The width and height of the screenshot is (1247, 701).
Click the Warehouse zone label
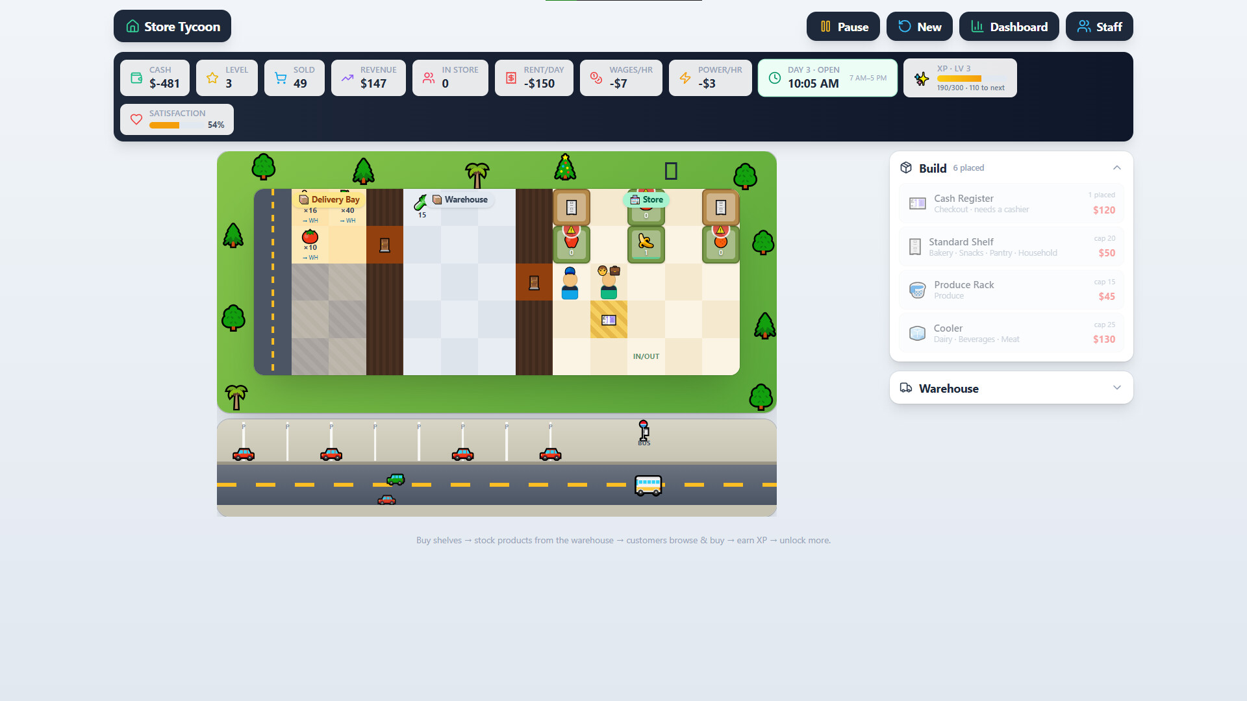[x=460, y=199]
